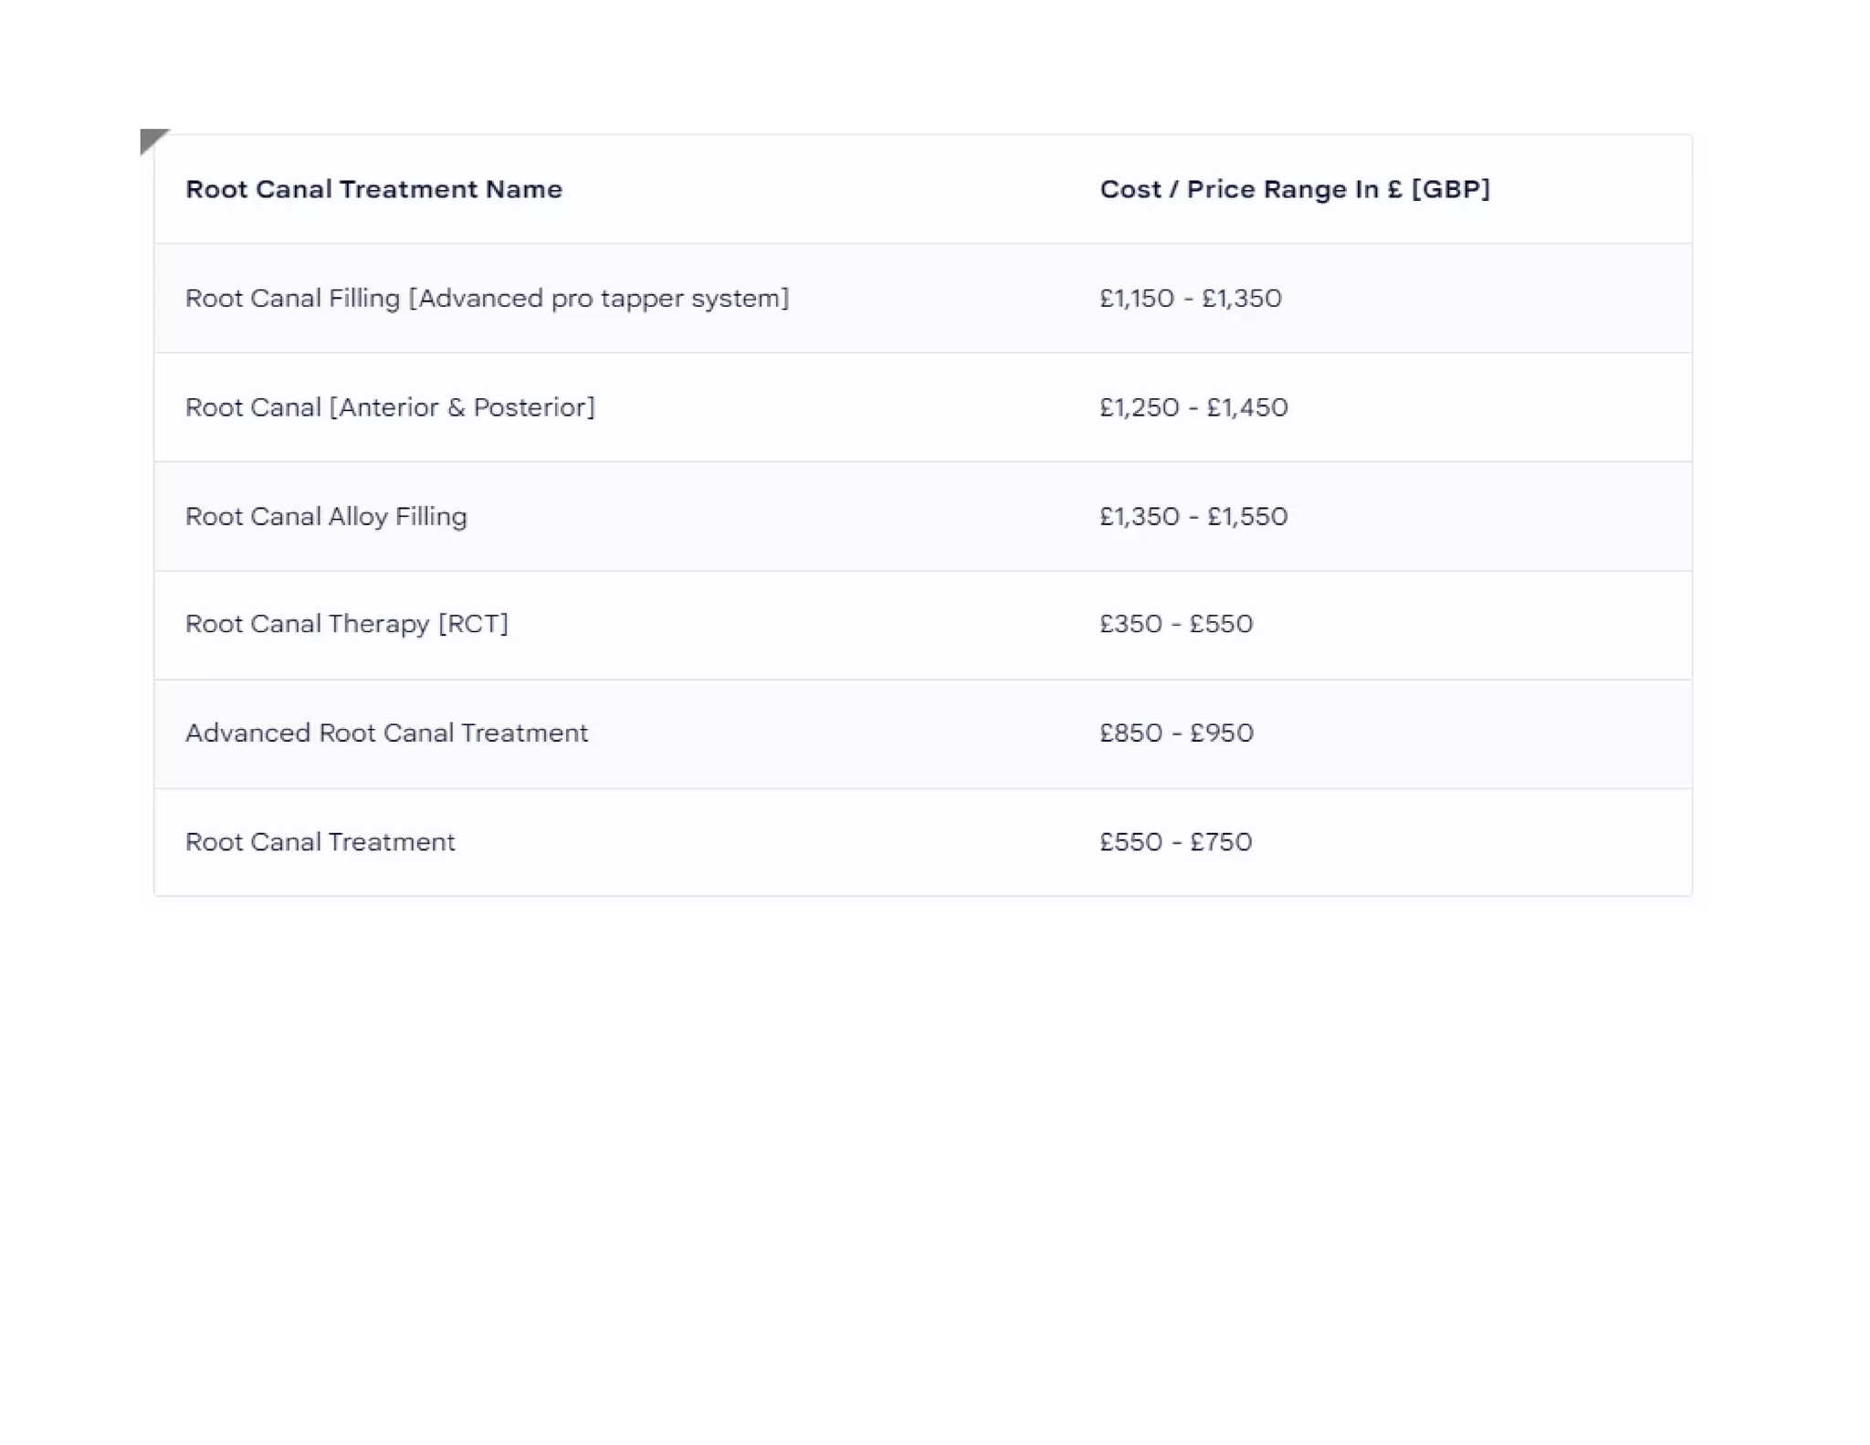Click the pro tapper system text

click(x=669, y=299)
